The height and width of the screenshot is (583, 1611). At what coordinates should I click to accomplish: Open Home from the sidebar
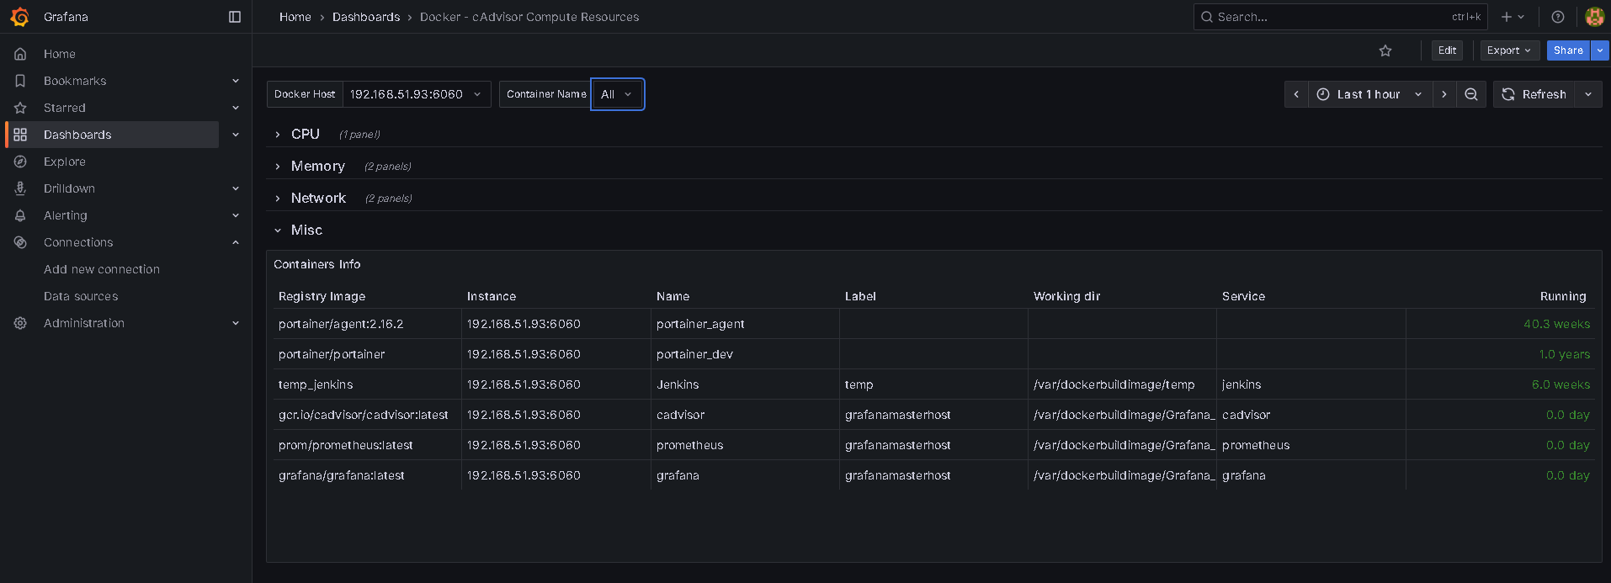click(x=60, y=54)
